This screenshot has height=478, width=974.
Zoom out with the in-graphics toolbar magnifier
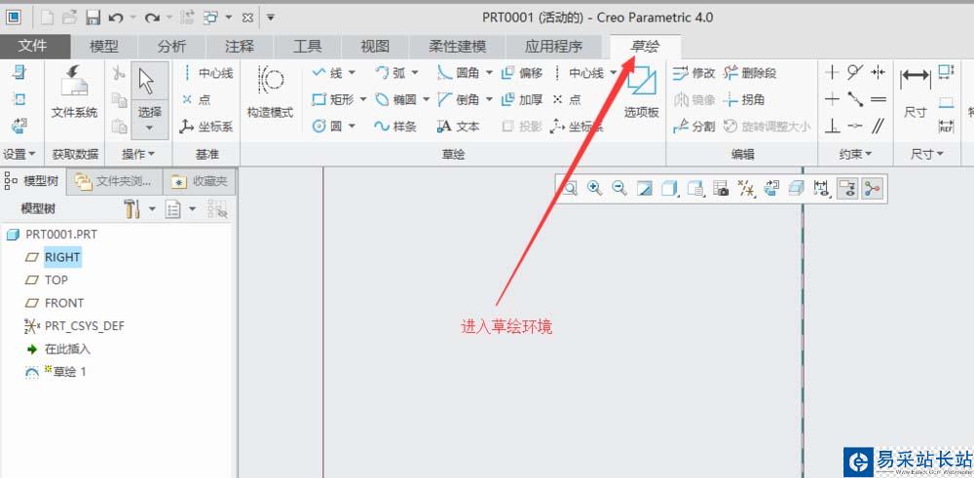619,188
